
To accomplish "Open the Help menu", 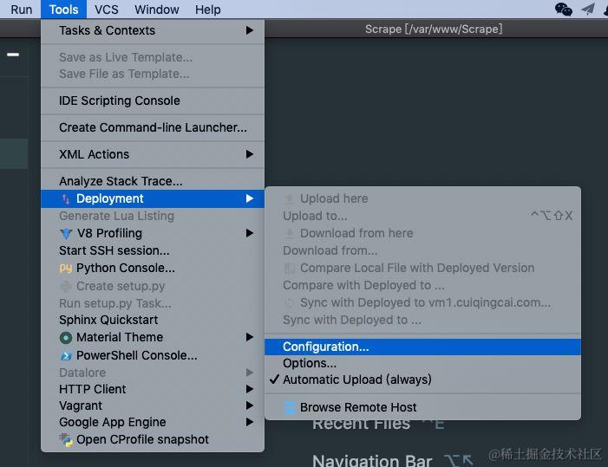I will [208, 10].
